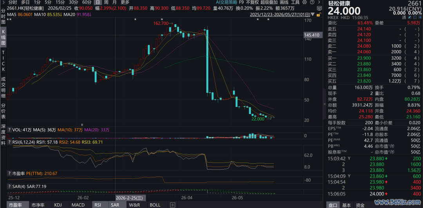Toggle the KDJ indicator button
The height and width of the screenshot is (208, 423).
(x=58, y=205)
